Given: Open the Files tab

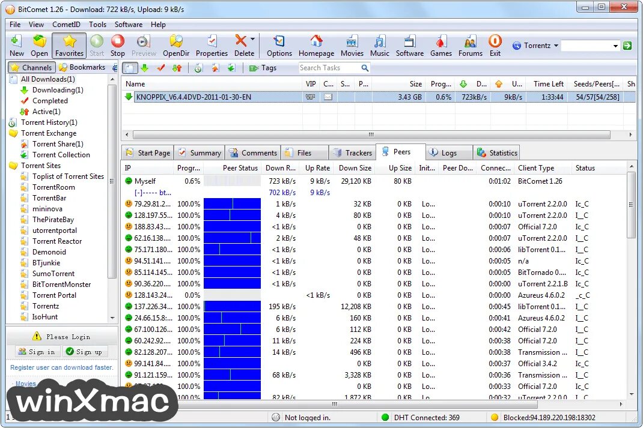Looking at the screenshot, I should coord(304,152).
